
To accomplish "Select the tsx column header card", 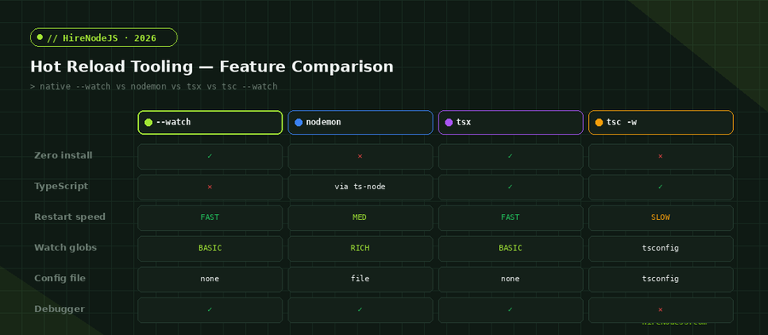I will click(x=510, y=122).
